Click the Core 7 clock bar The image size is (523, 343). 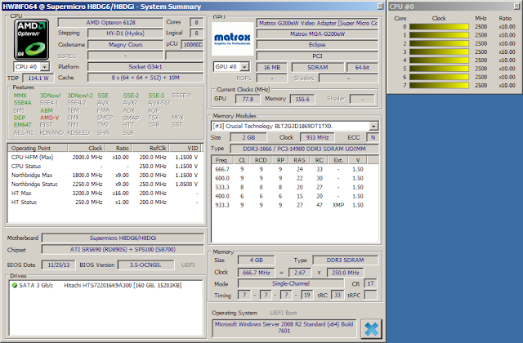tap(439, 86)
